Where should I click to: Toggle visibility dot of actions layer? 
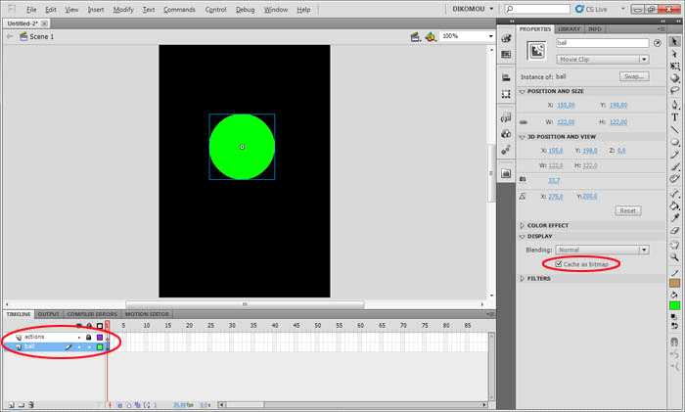point(79,338)
